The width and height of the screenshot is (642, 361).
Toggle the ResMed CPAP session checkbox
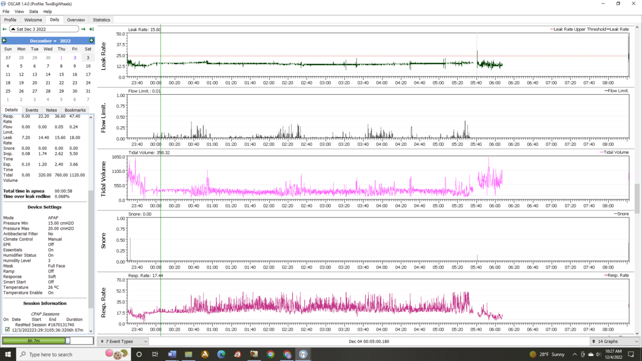coord(7,329)
